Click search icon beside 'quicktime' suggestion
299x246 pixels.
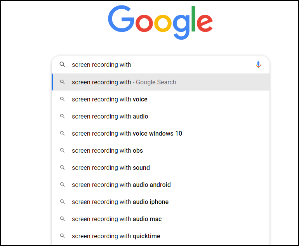click(x=62, y=236)
